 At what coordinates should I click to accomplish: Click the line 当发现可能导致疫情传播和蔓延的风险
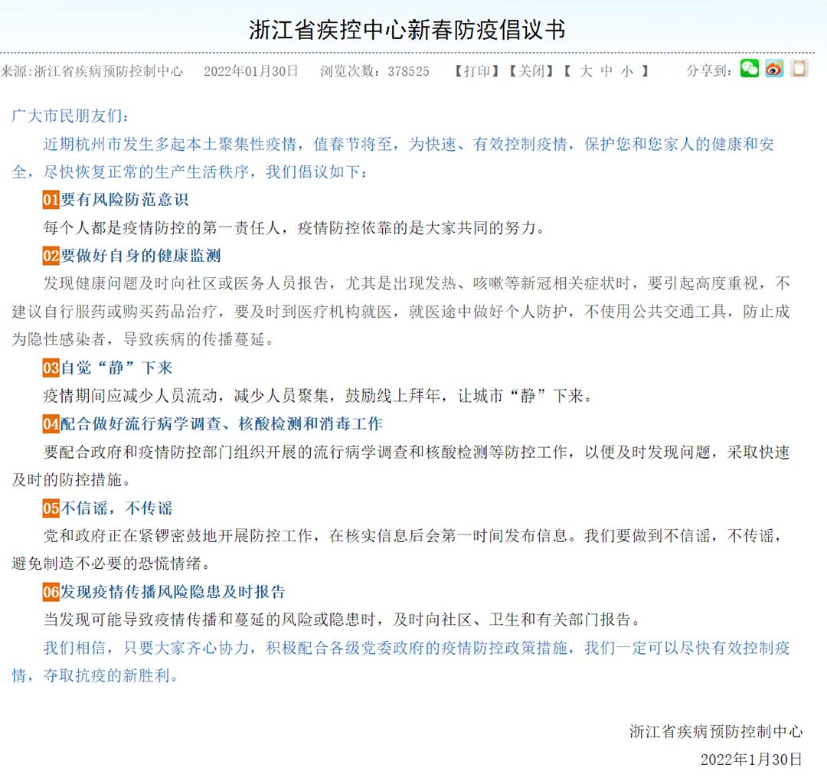tap(342, 619)
